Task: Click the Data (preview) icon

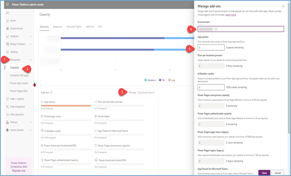Action: (7, 115)
